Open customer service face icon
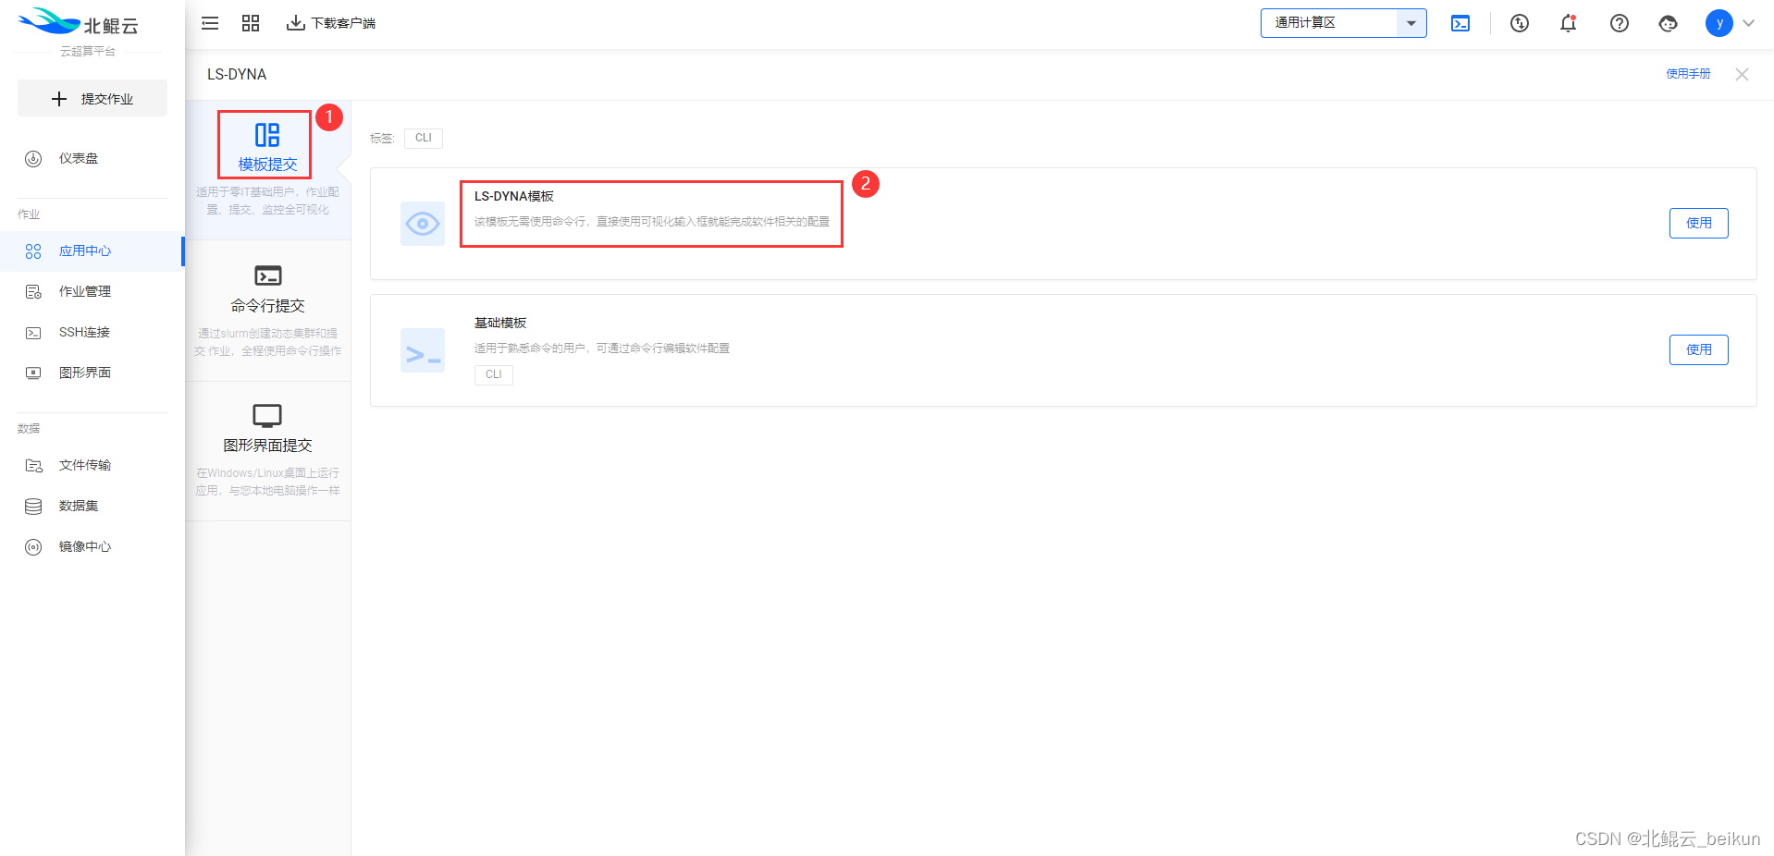This screenshot has height=856, width=1774. tap(1669, 23)
